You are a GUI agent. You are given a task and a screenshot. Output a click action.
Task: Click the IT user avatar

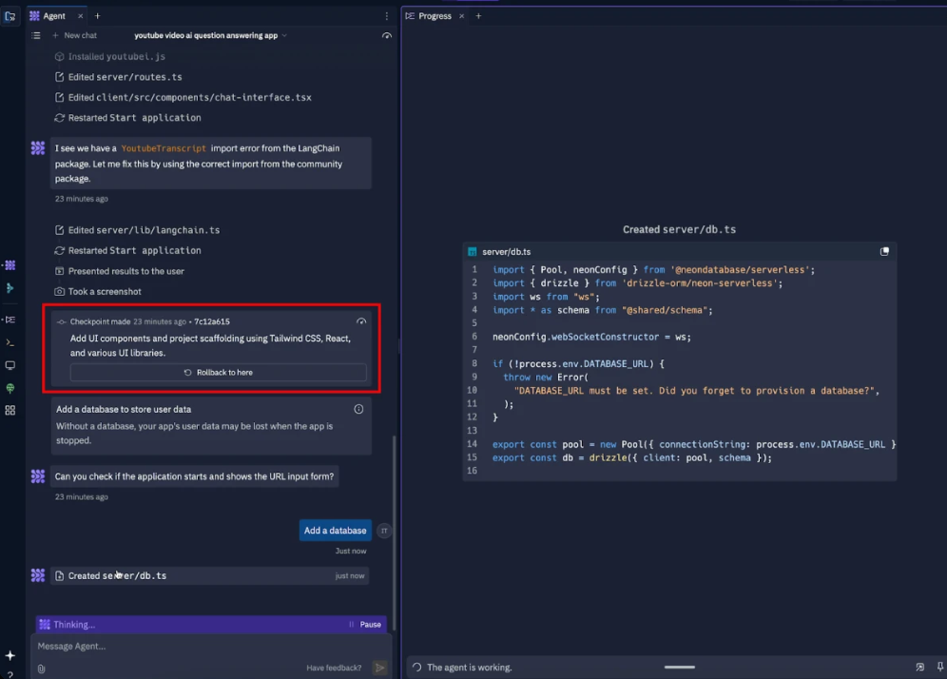(384, 531)
